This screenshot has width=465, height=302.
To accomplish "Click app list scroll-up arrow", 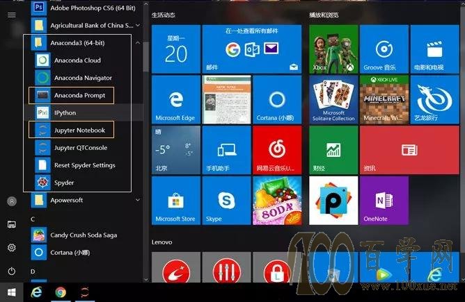I will click(145, 4).
